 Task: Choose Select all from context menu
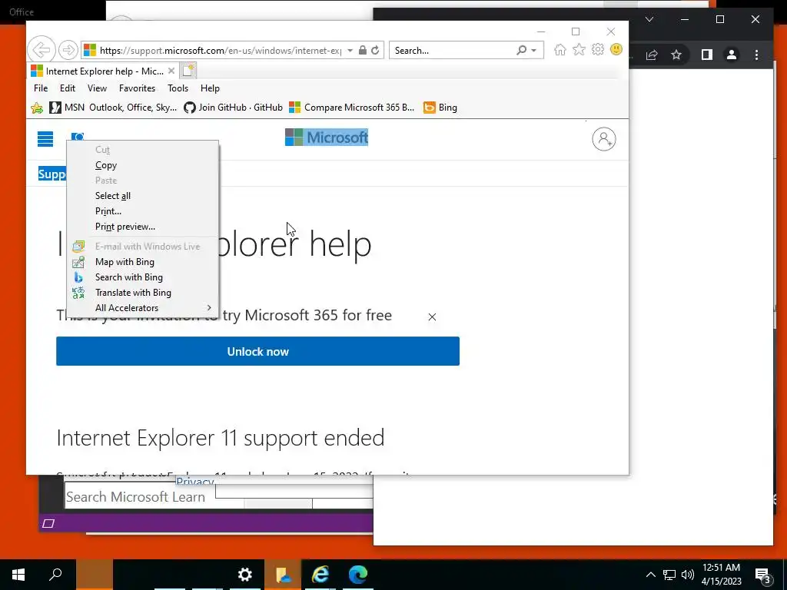tap(142, 196)
